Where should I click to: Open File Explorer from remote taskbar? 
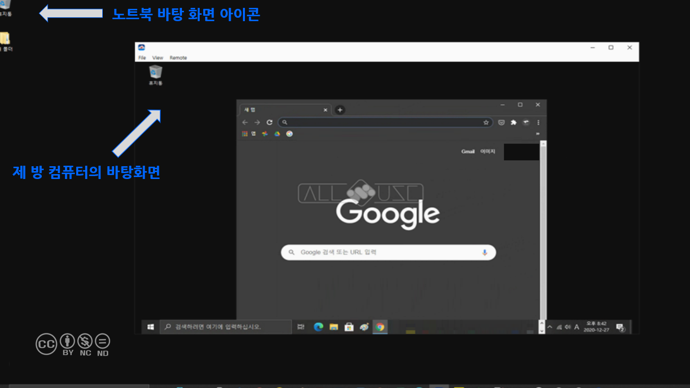pyautogui.click(x=333, y=327)
